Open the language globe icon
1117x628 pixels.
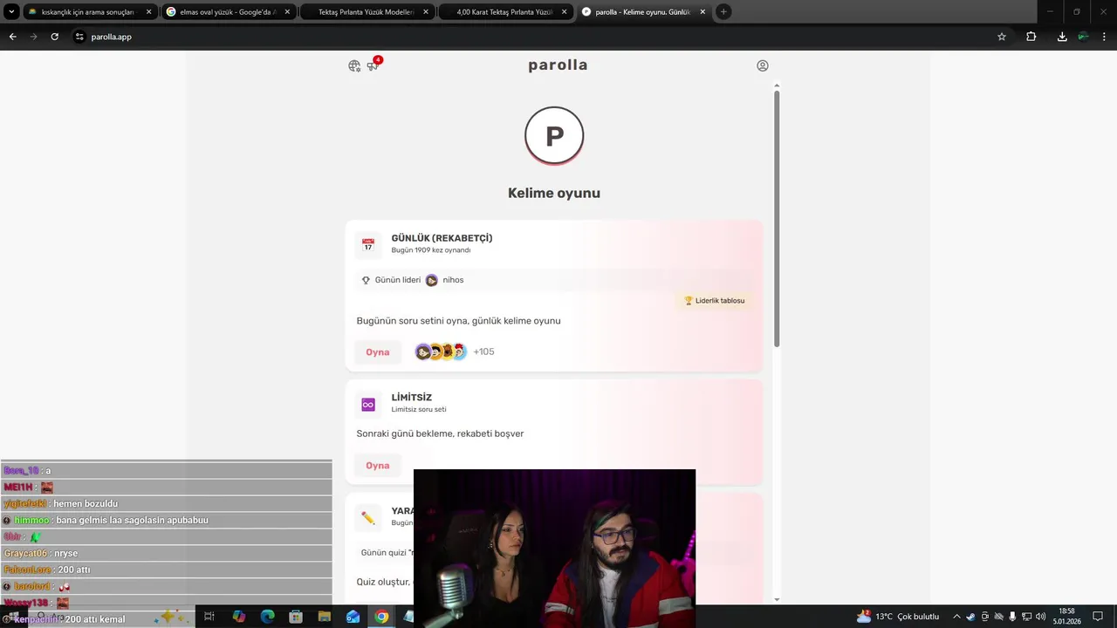point(354,66)
